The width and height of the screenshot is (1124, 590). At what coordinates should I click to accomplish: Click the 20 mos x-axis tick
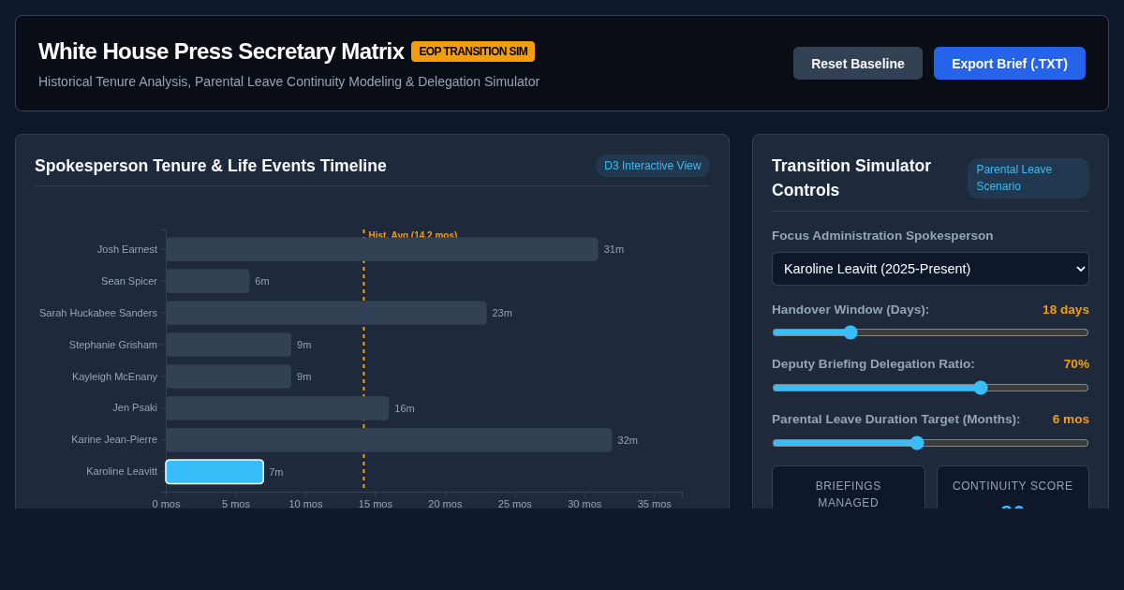(x=445, y=504)
